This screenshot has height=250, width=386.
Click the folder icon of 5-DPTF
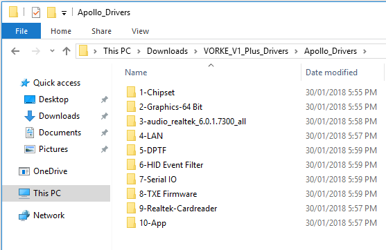coord(131,150)
